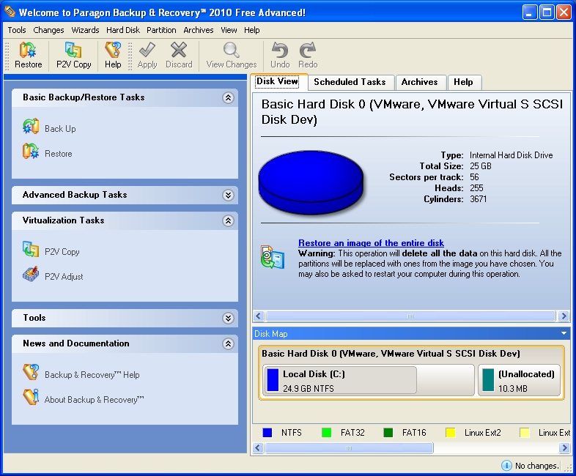Click the Back Up task icon
The width and height of the screenshot is (576, 476).
point(31,127)
